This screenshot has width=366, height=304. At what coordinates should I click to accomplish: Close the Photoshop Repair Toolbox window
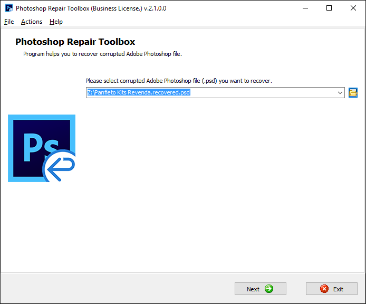click(353, 8)
